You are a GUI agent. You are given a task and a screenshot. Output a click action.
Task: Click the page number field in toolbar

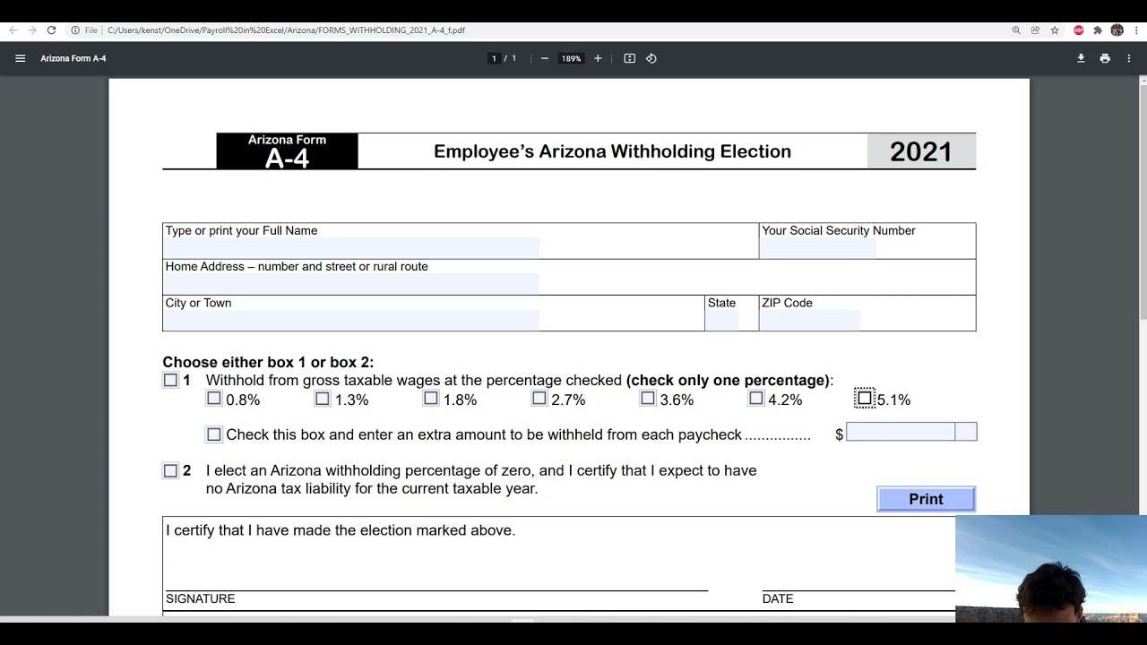tap(494, 58)
